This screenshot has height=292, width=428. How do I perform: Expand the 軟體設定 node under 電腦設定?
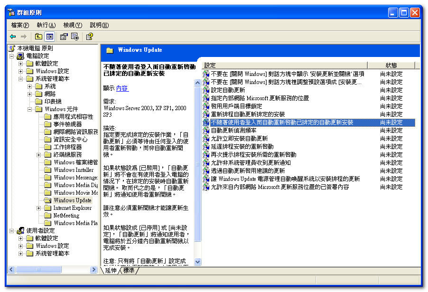[x=20, y=64]
